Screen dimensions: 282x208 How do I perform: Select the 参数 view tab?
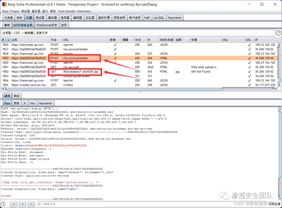[x=16, y=103]
